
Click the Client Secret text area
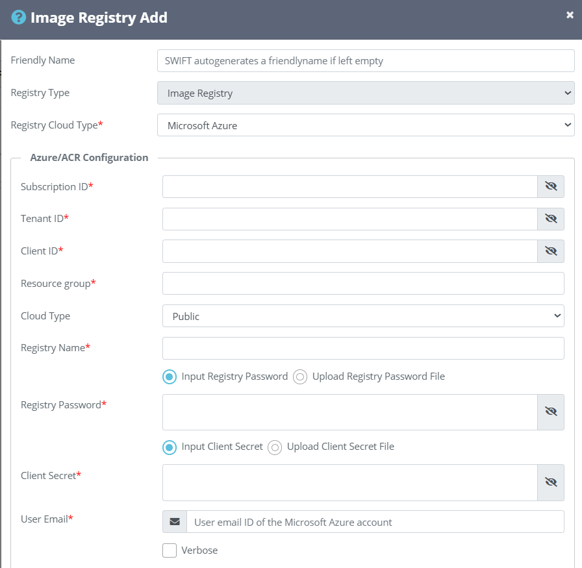click(349, 483)
